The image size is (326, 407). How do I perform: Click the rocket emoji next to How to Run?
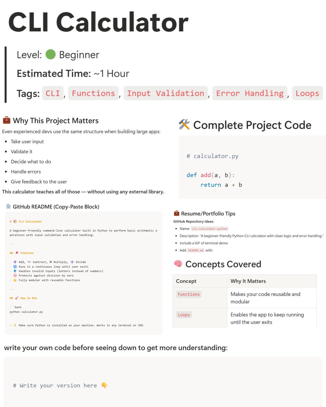click(x=17, y=298)
